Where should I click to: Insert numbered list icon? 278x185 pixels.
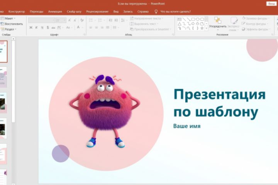(x=100, y=20)
